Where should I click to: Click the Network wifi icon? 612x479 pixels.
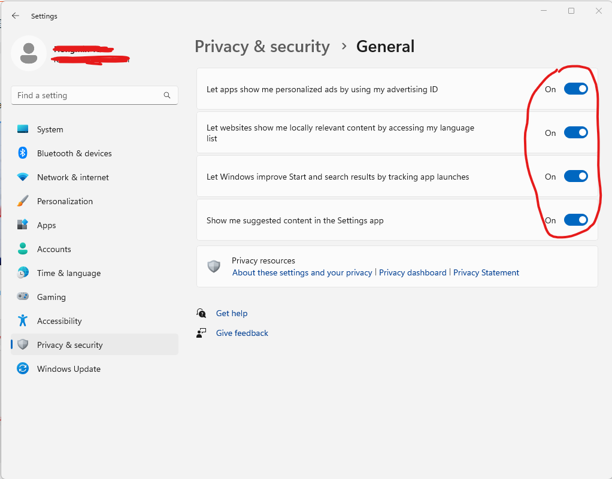tap(23, 177)
